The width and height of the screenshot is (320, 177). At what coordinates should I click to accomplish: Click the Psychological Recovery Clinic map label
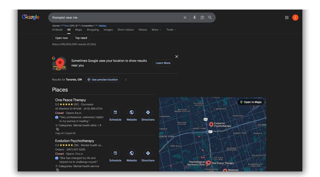pos(196,163)
